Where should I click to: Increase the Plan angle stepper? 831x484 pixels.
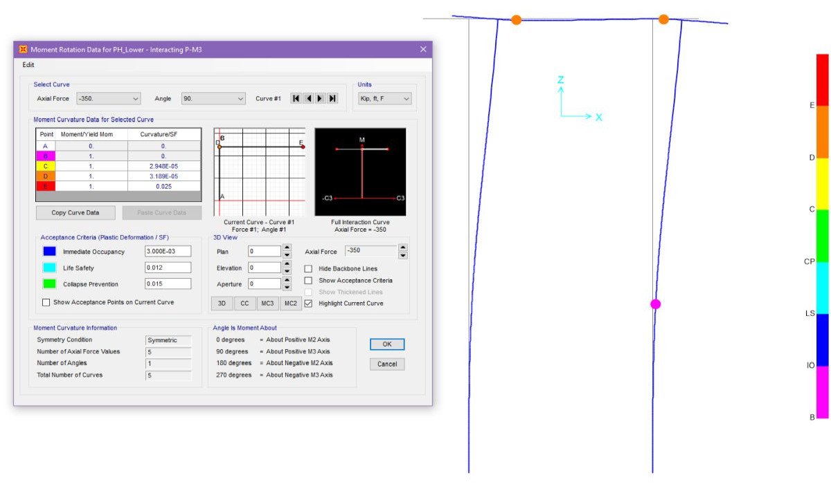[x=287, y=248]
